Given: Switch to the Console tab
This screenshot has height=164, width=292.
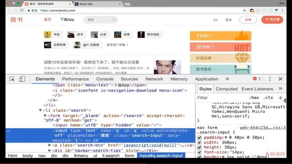Looking at the screenshot, I should (x=105, y=79).
